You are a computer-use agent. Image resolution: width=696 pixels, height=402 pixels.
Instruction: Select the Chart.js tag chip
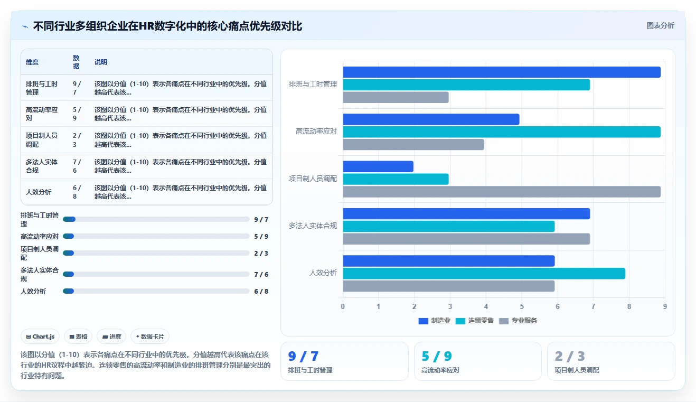[40, 336]
